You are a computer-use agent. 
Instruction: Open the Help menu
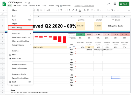(57, 6)
